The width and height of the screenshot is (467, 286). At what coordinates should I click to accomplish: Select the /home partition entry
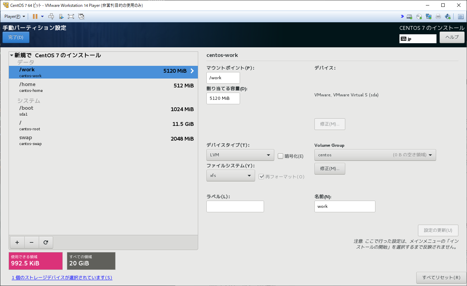pyautogui.click(x=103, y=87)
